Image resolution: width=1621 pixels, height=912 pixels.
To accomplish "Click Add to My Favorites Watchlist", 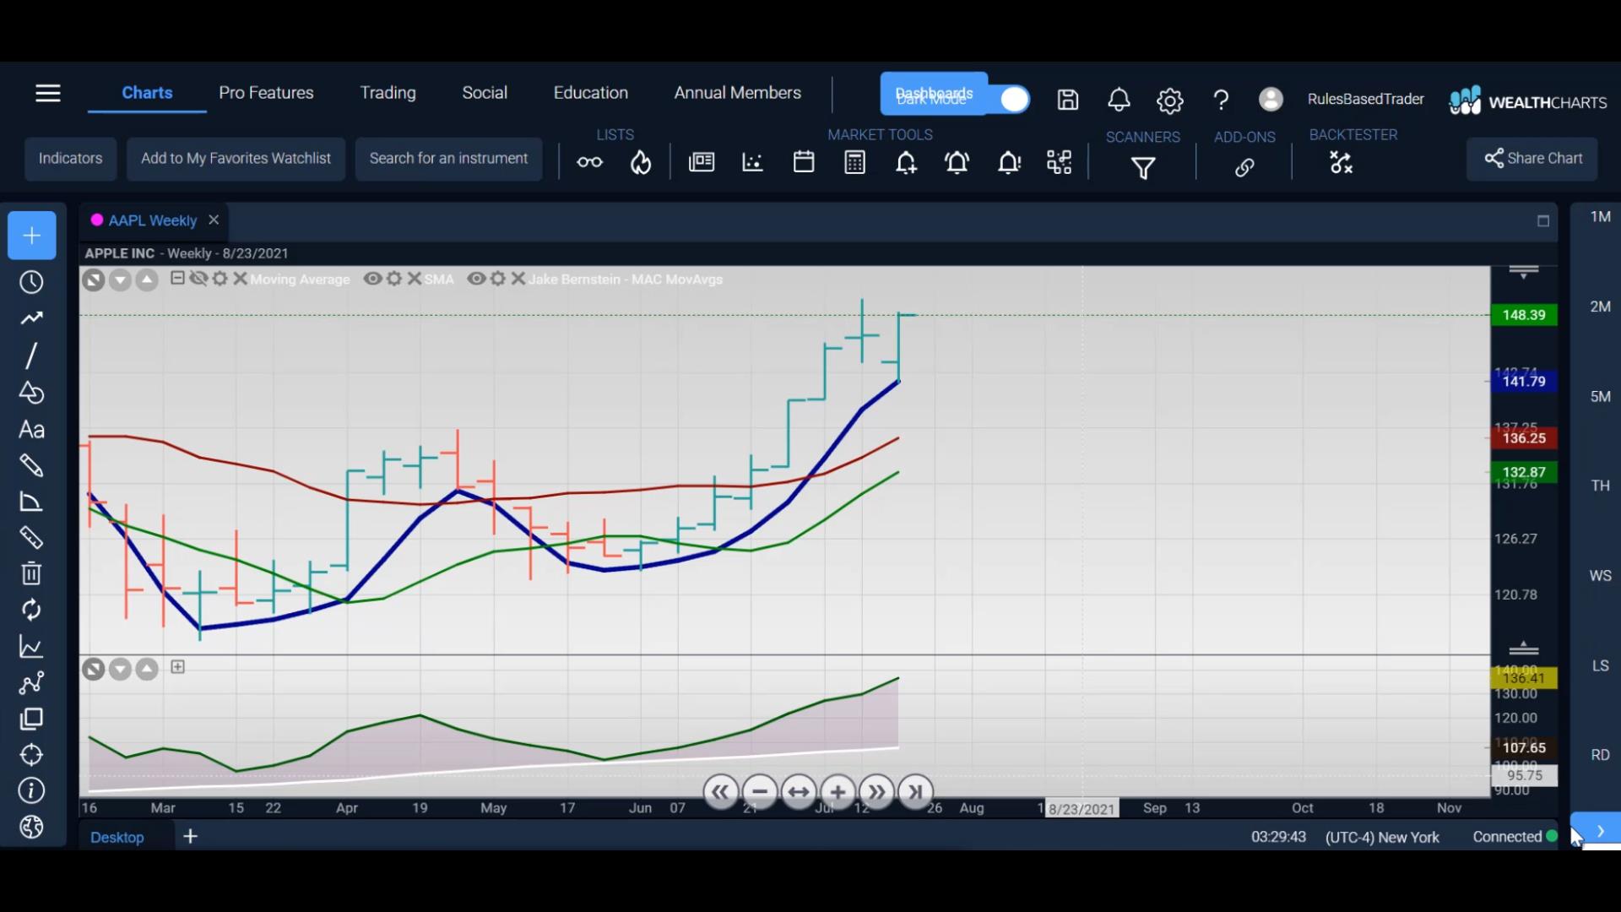I will [236, 159].
